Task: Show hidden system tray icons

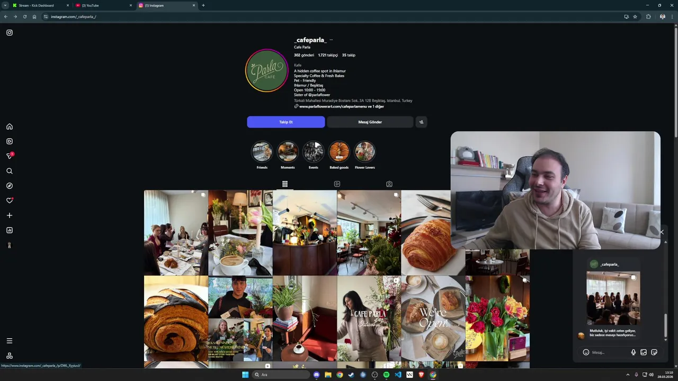Action: pos(628,375)
